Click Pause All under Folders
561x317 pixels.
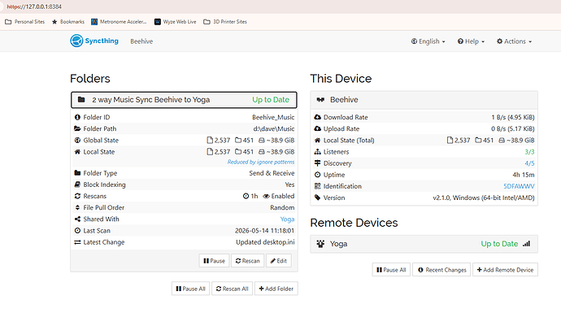tap(190, 289)
